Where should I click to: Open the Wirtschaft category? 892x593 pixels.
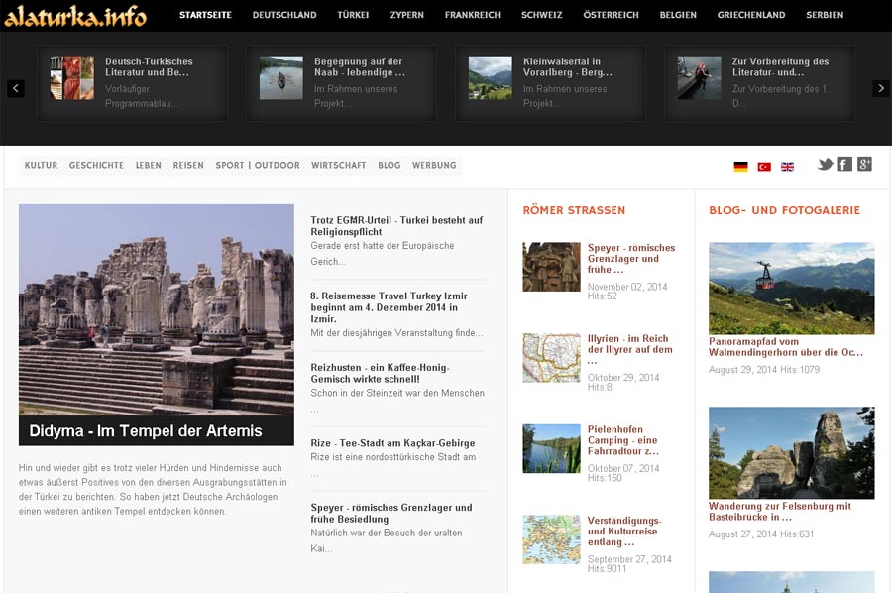point(338,166)
